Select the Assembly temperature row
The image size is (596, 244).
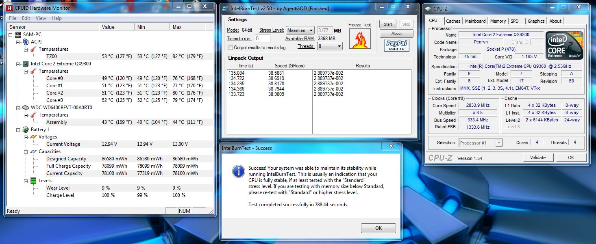(x=110, y=122)
